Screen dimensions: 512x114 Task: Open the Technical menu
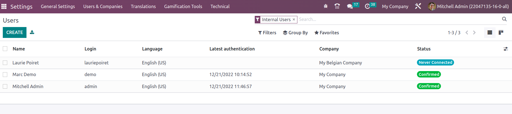[x=220, y=6]
